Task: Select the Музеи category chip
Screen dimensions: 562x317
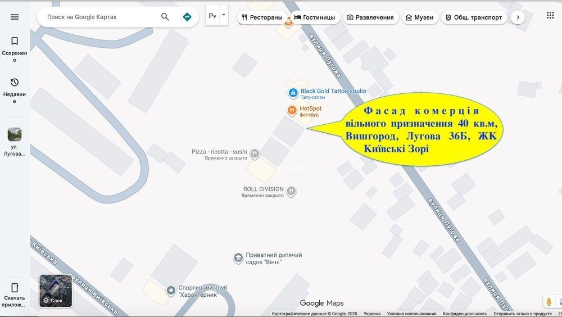Action: tap(419, 17)
